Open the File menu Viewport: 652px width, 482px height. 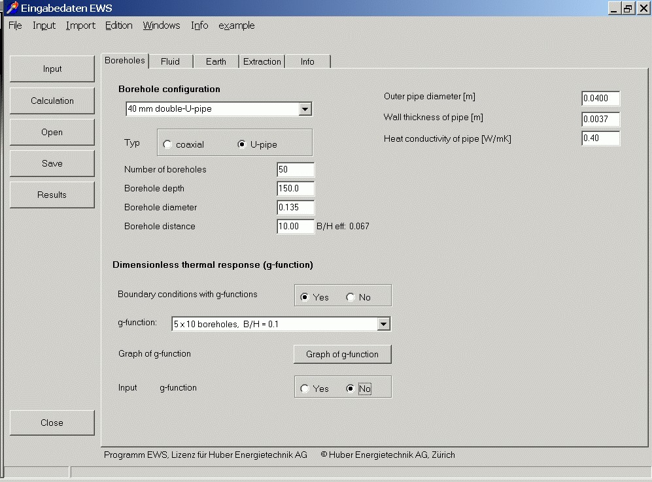15,25
